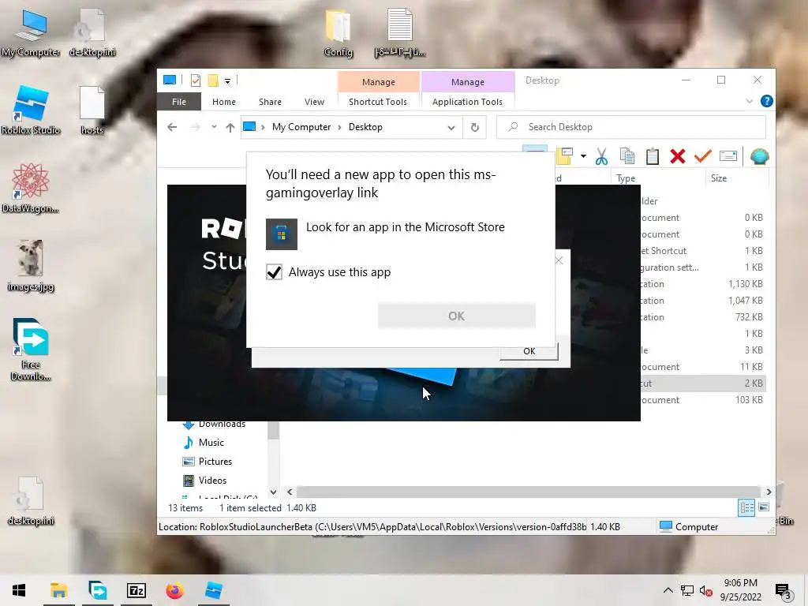Click the Refresh button beside address bar
808x606 pixels.
[474, 127]
